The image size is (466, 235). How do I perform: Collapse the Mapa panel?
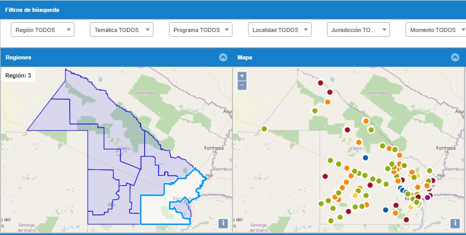point(455,57)
